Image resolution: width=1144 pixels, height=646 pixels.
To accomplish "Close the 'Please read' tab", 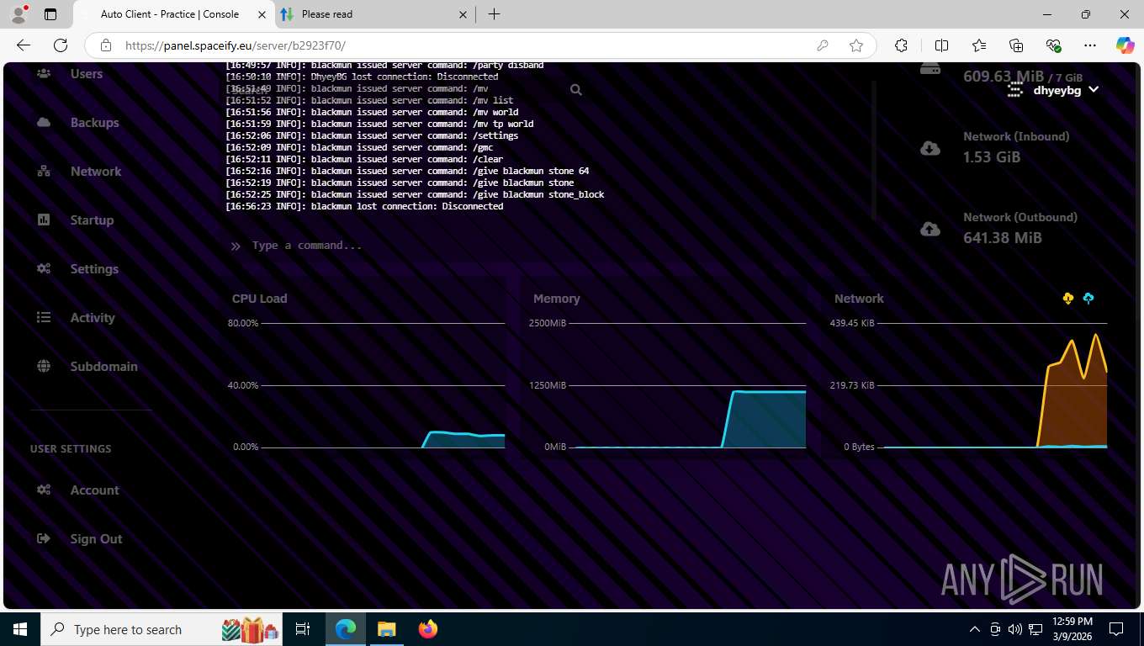I will pos(463,14).
